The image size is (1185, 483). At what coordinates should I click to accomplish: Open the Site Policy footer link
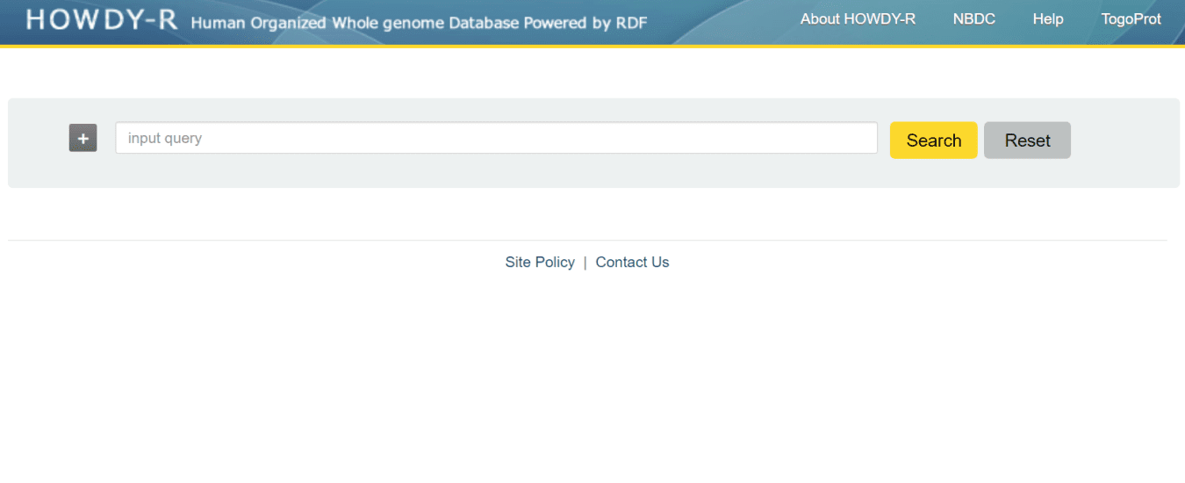(x=540, y=263)
